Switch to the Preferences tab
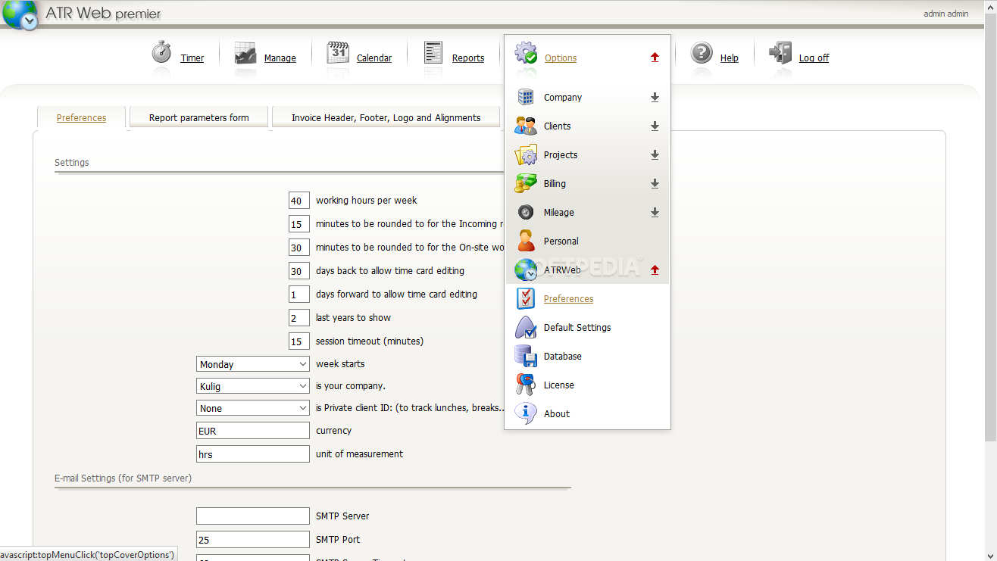997x561 pixels. click(x=81, y=117)
